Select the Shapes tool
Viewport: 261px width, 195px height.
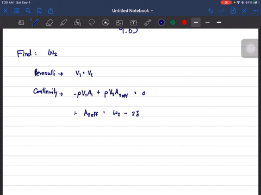[x=77, y=23]
